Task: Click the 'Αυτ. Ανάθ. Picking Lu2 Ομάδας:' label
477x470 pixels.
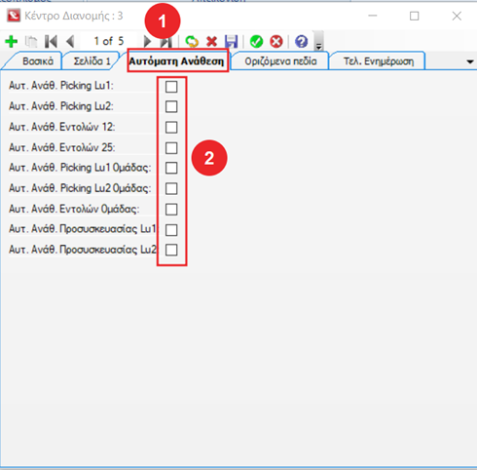Action: (80, 188)
